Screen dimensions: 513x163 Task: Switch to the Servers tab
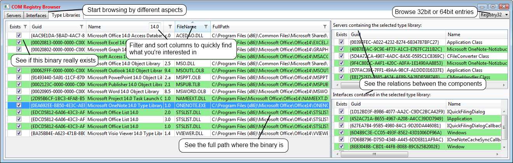click(14, 16)
